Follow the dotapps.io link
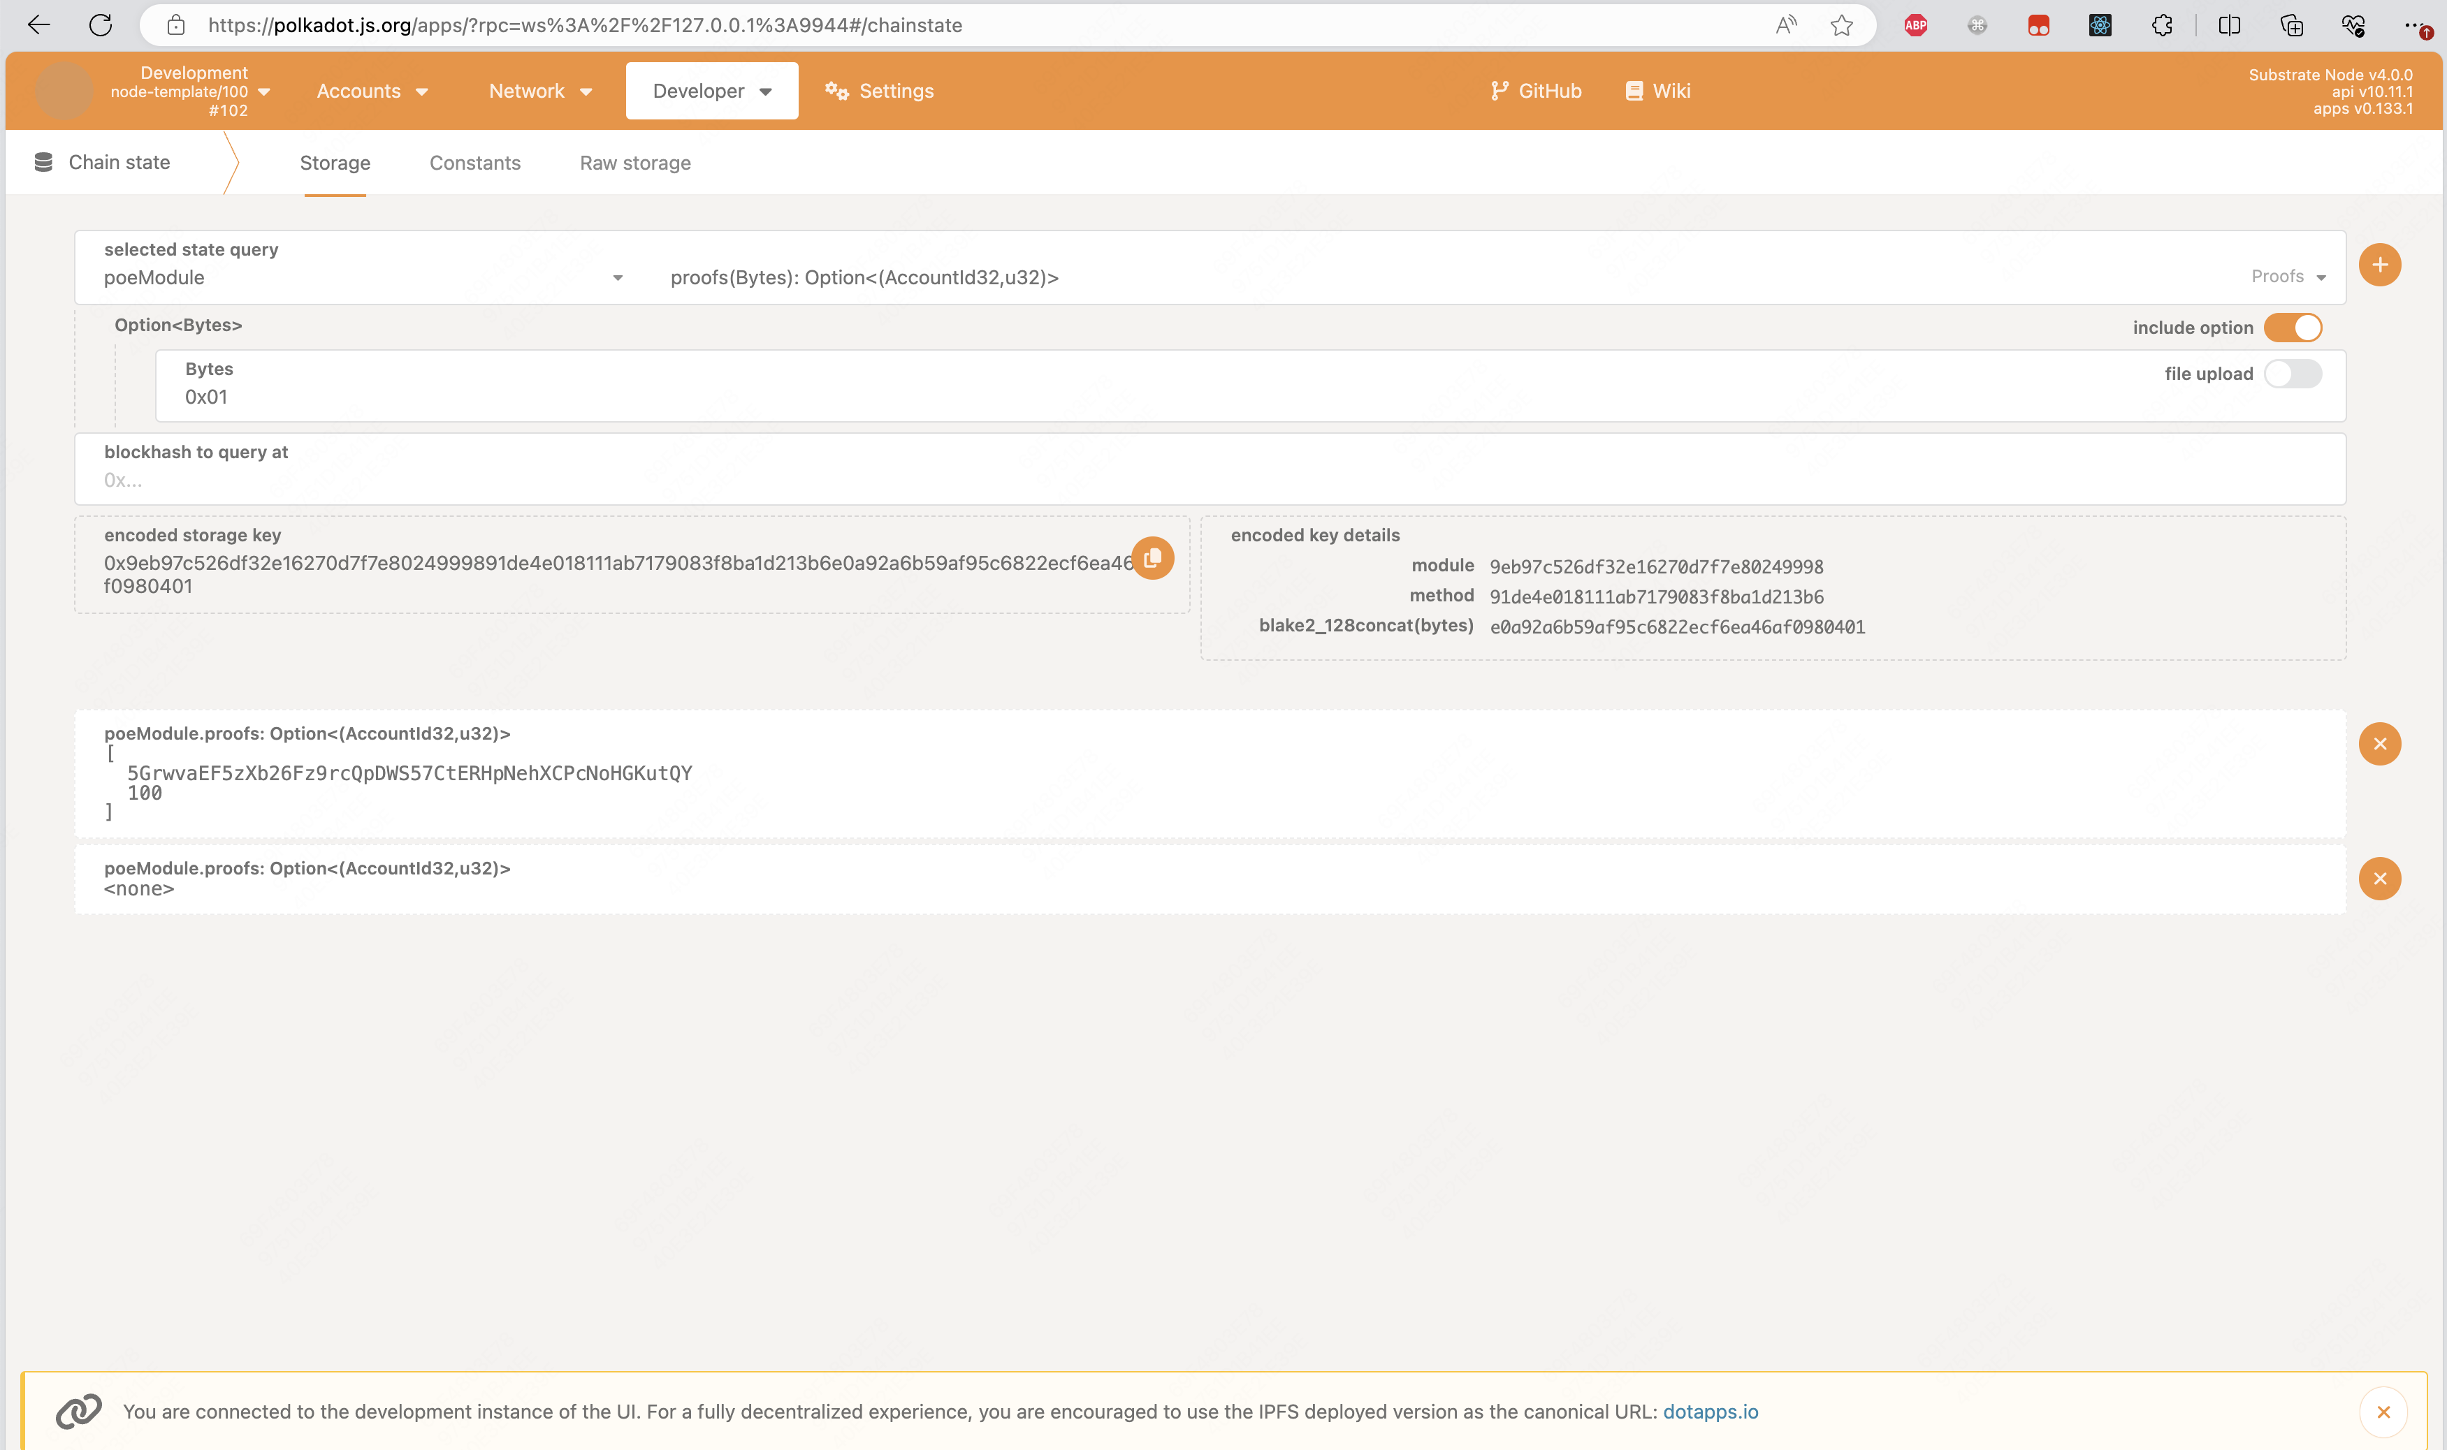 tap(1710, 1412)
